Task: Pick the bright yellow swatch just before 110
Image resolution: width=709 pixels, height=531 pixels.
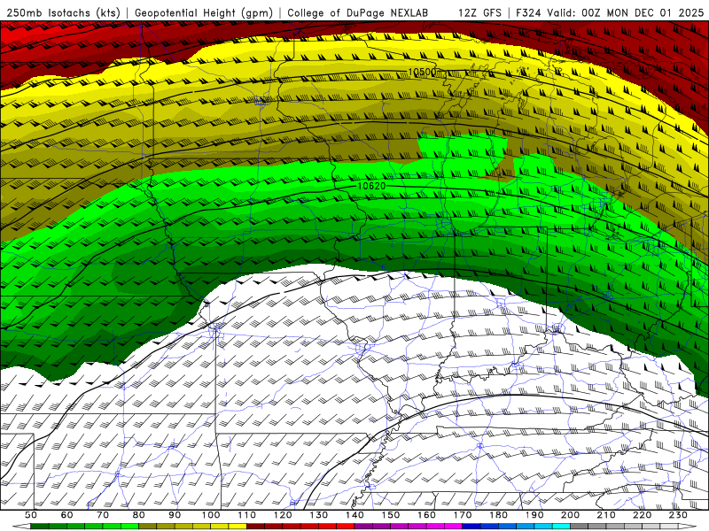Action: tap(238, 526)
